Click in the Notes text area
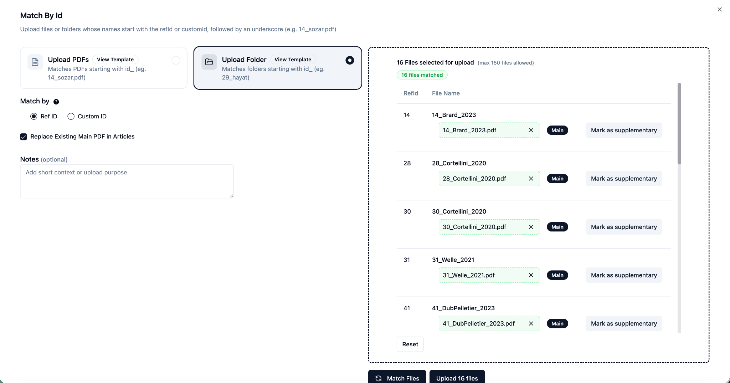This screenshot has height=383, width=730. (127, 181)
